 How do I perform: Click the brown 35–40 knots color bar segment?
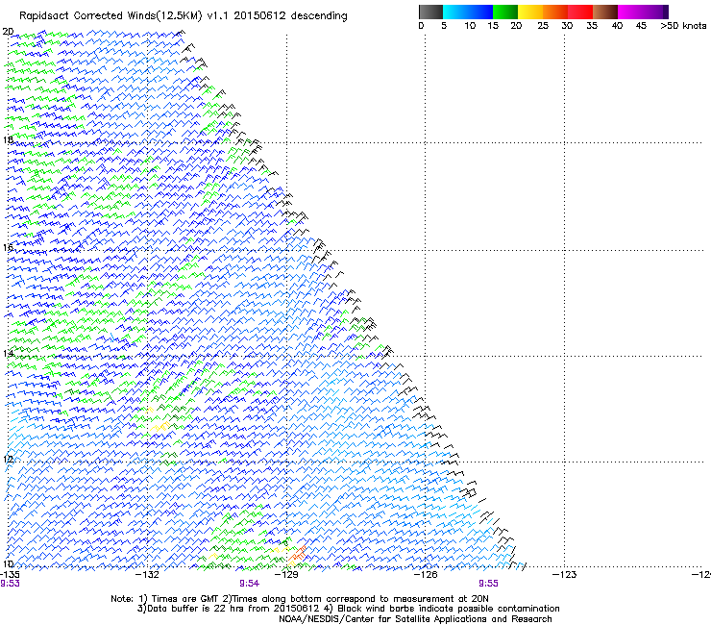coord(605,12)
